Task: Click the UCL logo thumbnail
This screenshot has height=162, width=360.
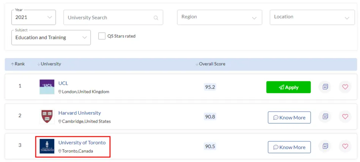Action: click(47, 87)
